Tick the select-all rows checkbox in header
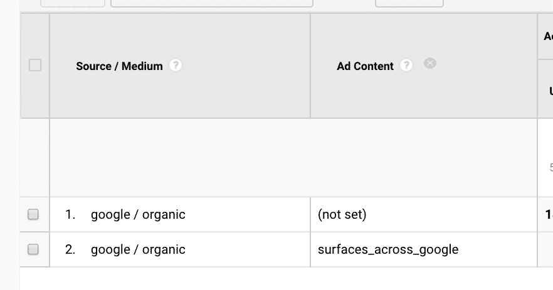Image resolution: width=553 pixels, height=290 pixels. pos(35,66)
